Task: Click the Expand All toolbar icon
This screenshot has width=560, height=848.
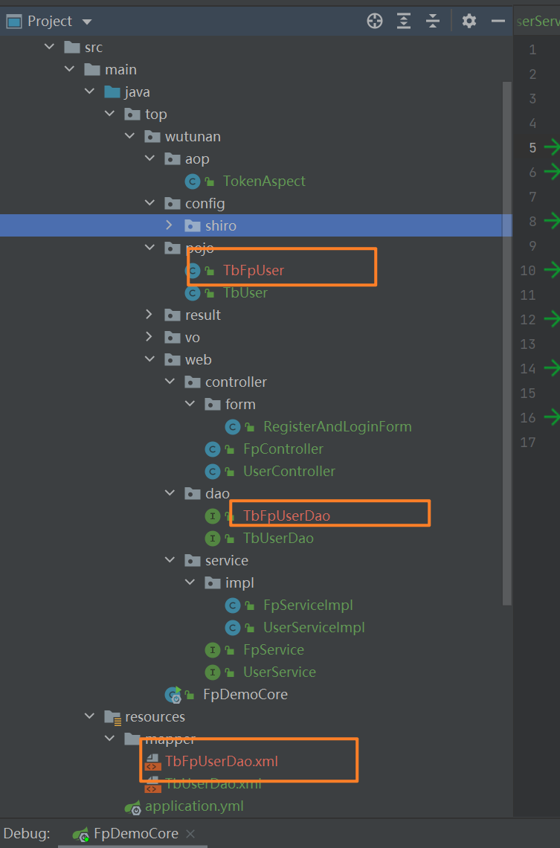Action: 404,21
